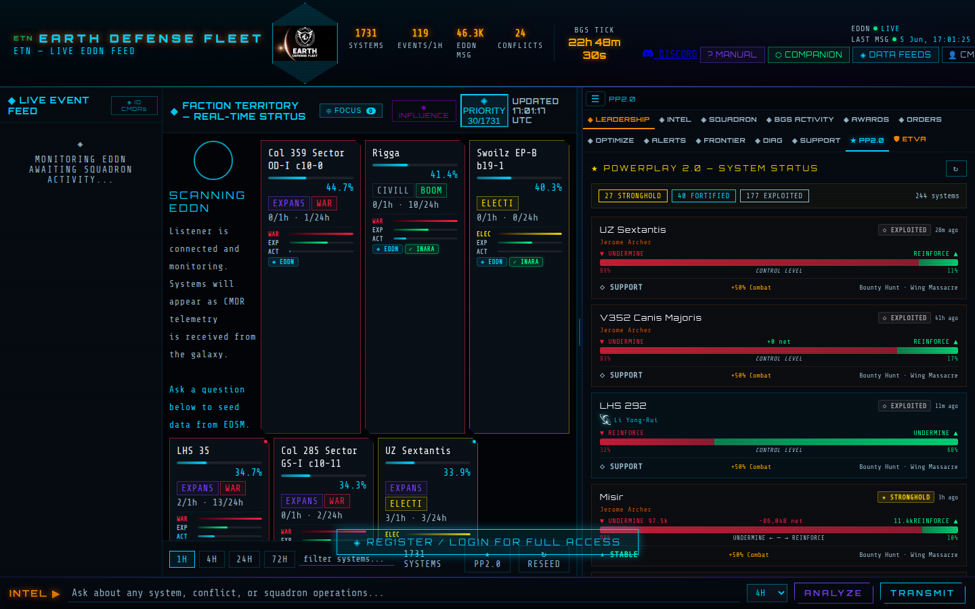Select the 4H time range
This screenshot has width=975, height=609.
pos(212,559)
